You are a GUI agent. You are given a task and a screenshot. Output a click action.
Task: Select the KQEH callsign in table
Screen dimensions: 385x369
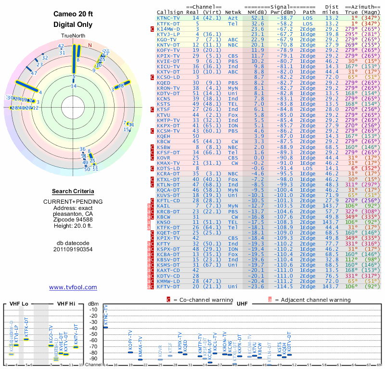click(164, 136)
